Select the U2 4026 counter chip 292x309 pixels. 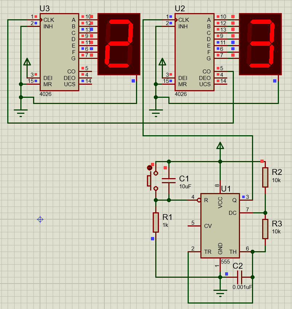[x=193, y=52]
